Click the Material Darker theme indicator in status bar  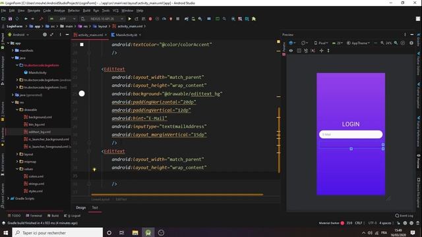331,223
